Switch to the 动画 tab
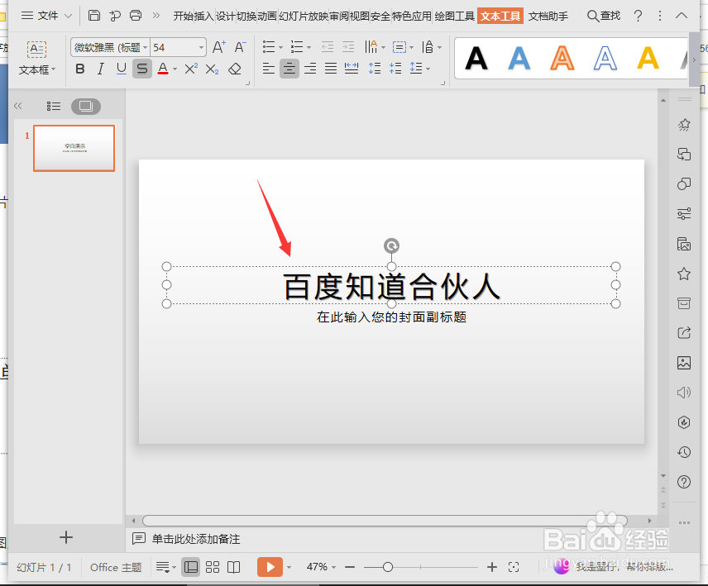Screen dimensions: 708x586 coord(267,17)
